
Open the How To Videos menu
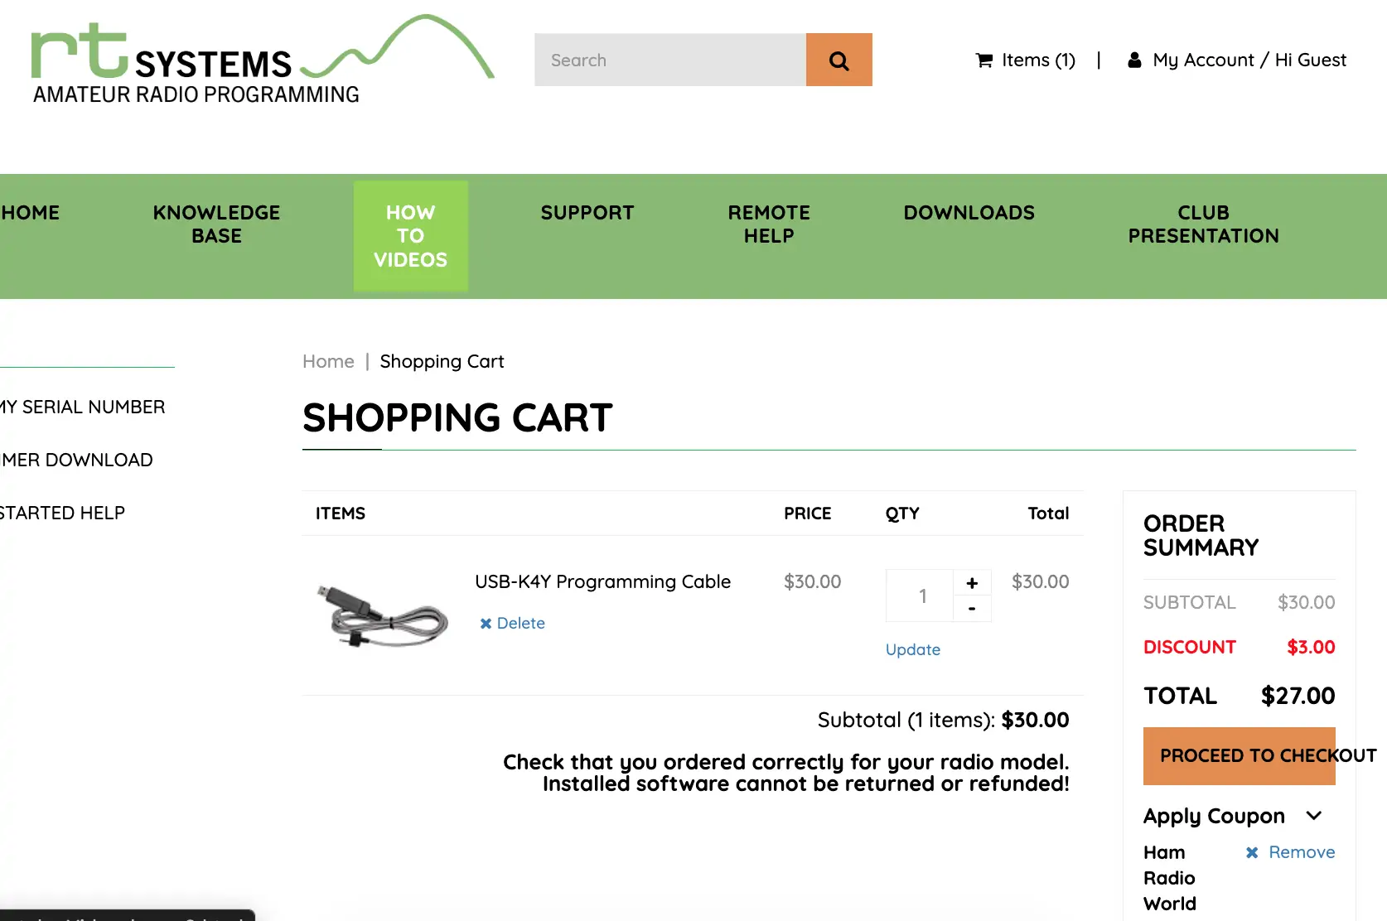410,236
